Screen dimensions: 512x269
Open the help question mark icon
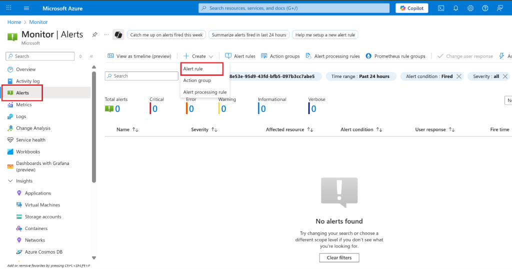[x=485, y=8]
